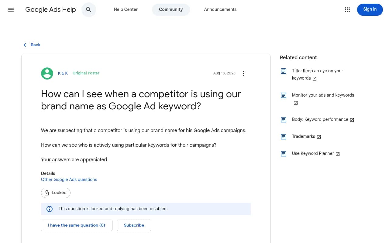Screen dimensions: 389x243
Task: Open the Trademarks related article
Action: point(303,137)
